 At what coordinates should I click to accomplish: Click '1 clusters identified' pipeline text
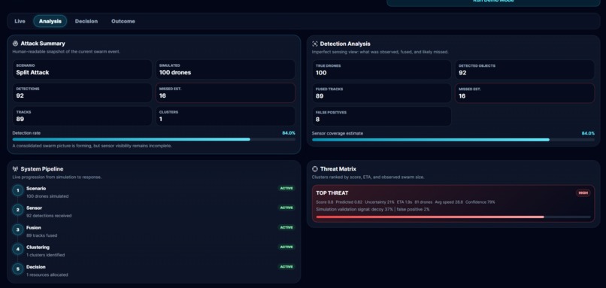[46, 255]
